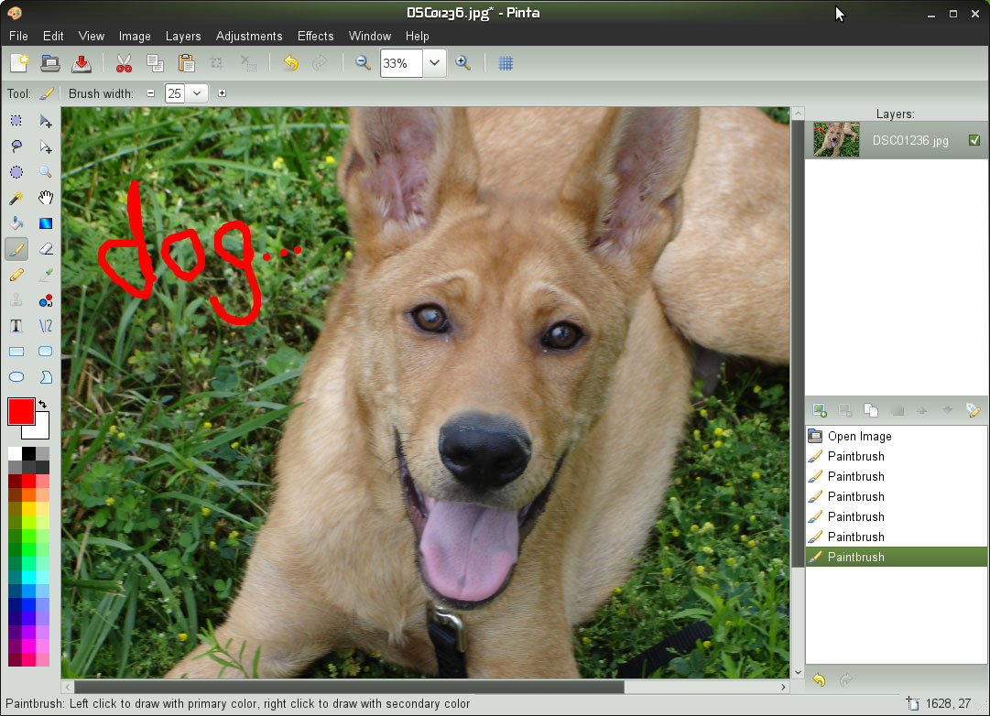Open the zoom percentage dropdown

(x=433, y=63)
